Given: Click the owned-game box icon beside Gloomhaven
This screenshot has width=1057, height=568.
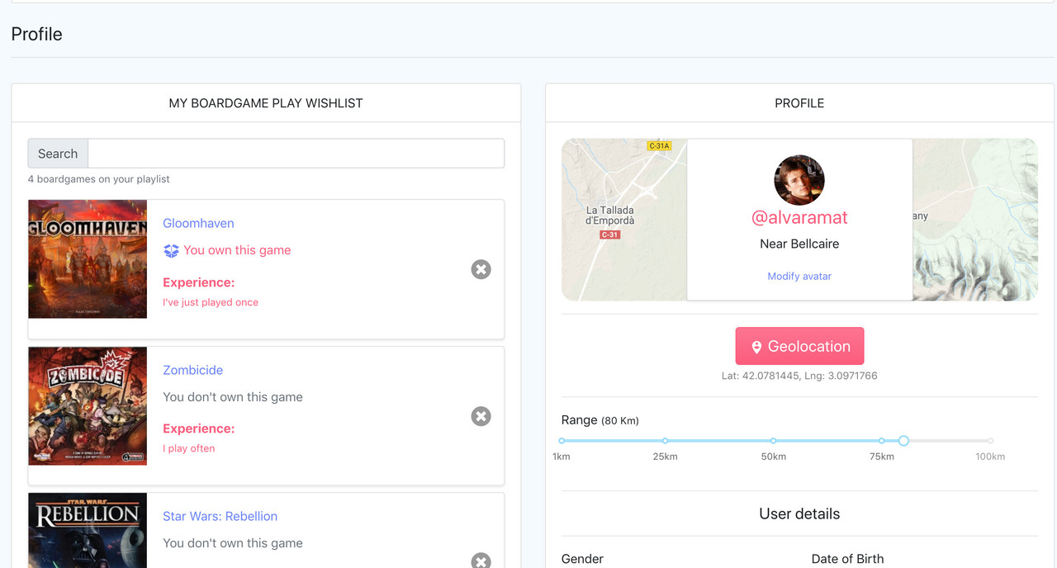Looking at the screenshot, I should click(171, 250).
